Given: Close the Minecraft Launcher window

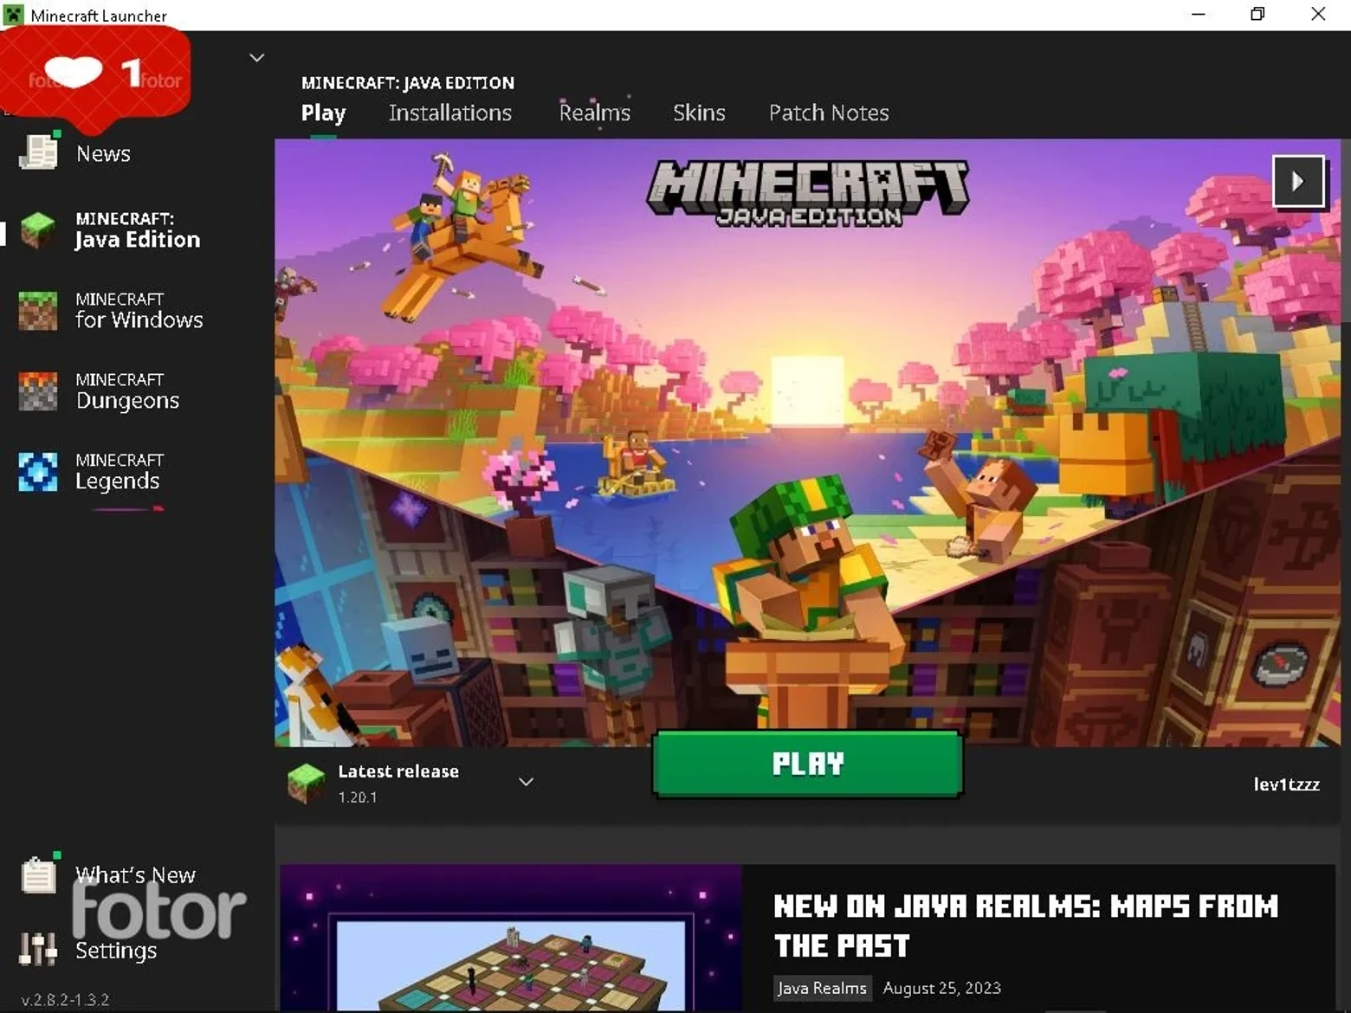Looking at the screenshot, I should pos(1318,15).
